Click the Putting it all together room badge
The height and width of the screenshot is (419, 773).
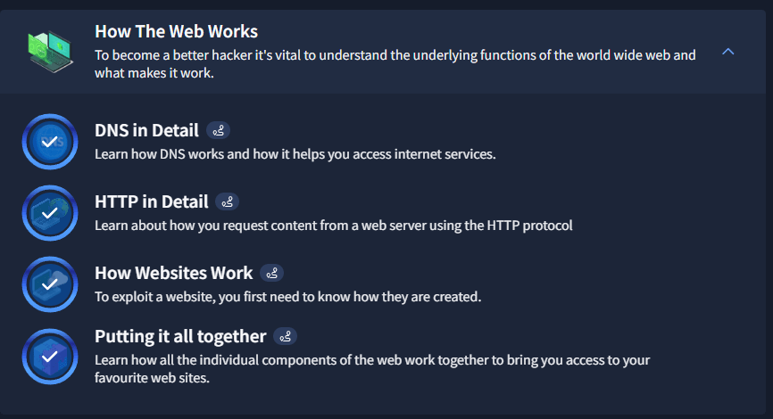click(50, 356)
